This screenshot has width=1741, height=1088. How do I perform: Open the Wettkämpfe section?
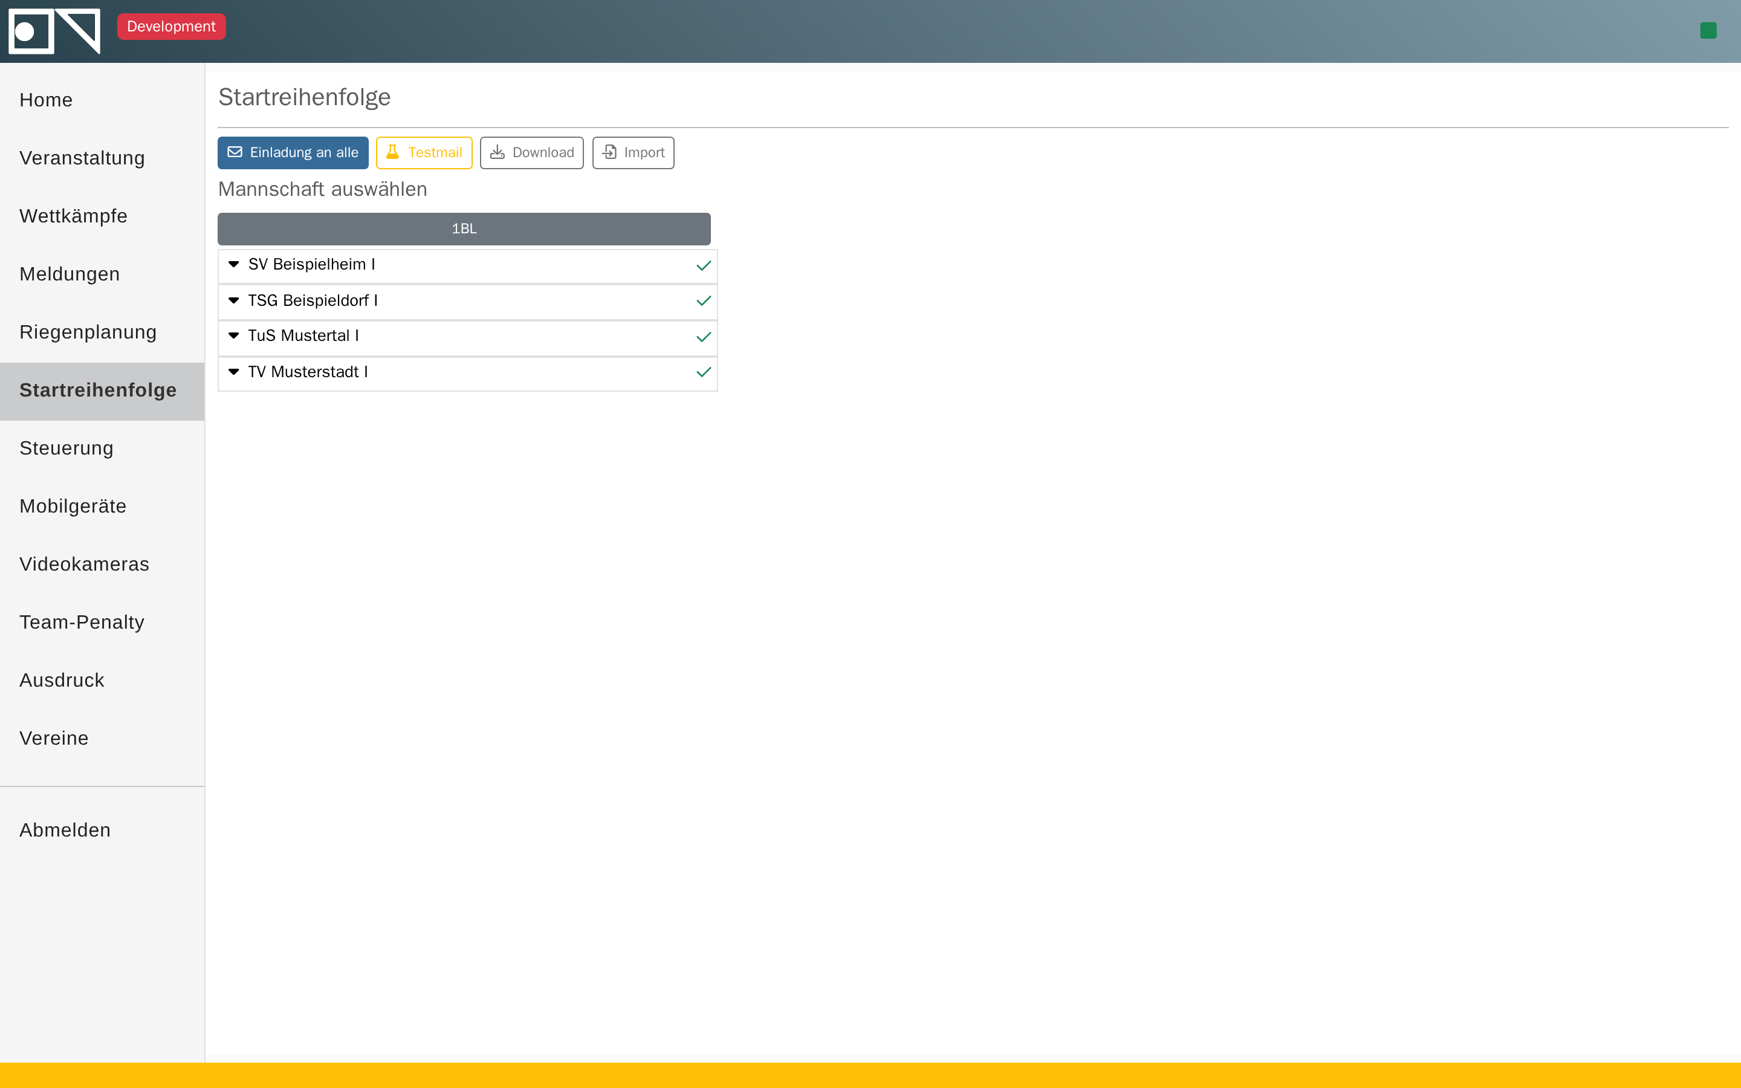(x=102, y=216)
